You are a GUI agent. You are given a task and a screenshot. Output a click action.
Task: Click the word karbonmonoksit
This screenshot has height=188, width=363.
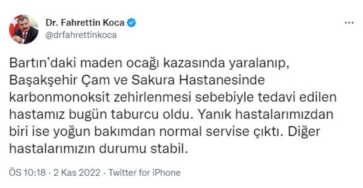(x=60, y=97)
